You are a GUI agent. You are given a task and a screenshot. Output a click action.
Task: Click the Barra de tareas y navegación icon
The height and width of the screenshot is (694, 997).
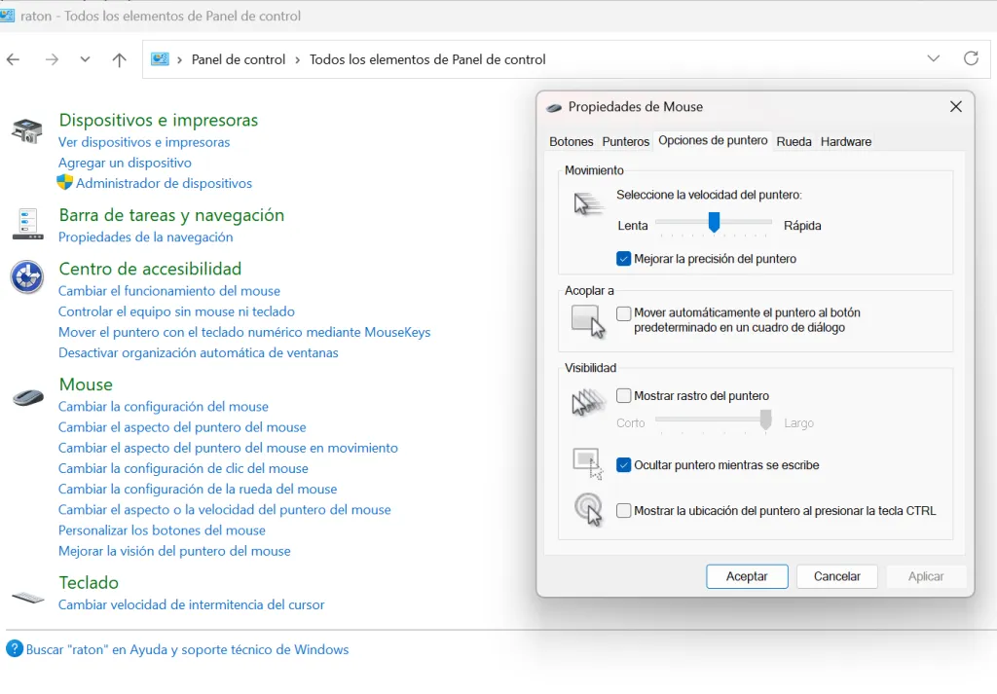(x=27, y=224)
